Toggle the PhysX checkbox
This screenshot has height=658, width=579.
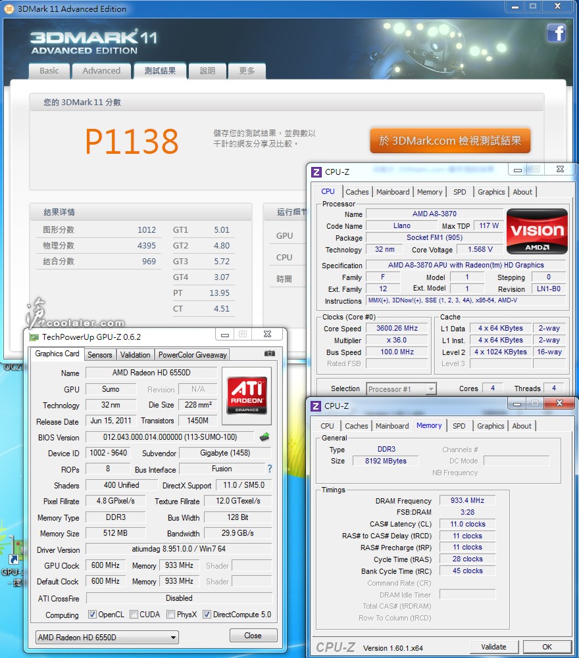pos(170,615)
